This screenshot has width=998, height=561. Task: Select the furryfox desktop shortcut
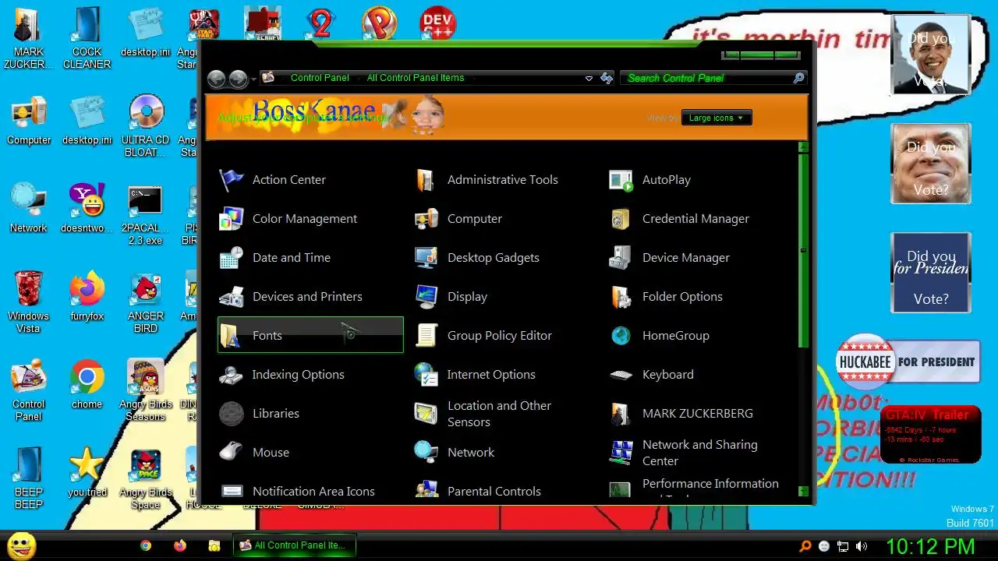click(x=87, y=296)
